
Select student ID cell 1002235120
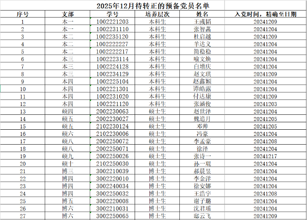click(x=112, y=36)
